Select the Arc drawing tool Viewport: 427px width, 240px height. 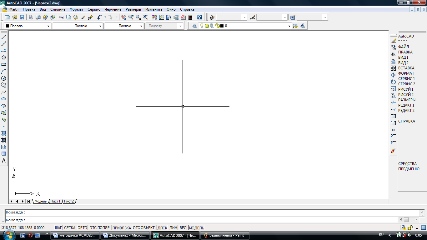click(4, 71)
